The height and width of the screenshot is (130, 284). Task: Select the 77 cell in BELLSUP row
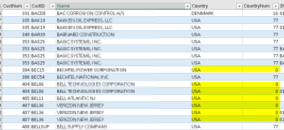(261, 126)
